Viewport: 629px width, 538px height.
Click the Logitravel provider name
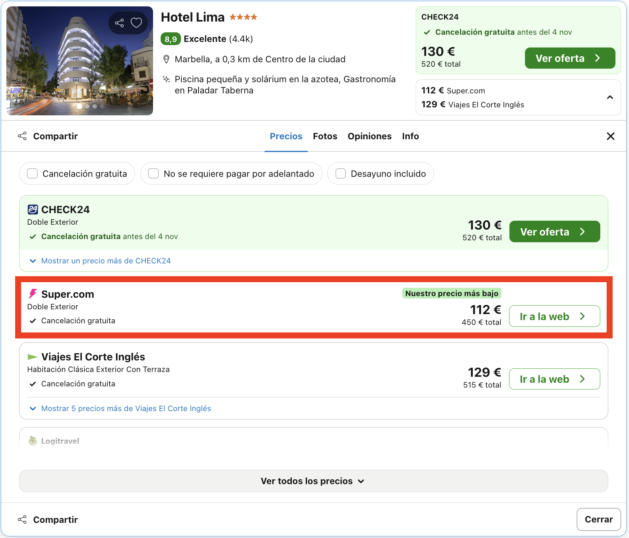60,441
